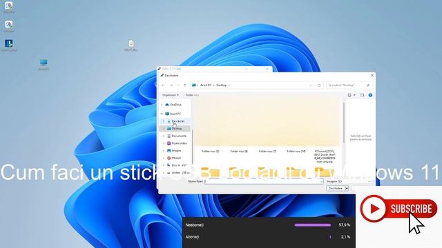Minimize the Rufus window behind the dialog

point(246,69)
